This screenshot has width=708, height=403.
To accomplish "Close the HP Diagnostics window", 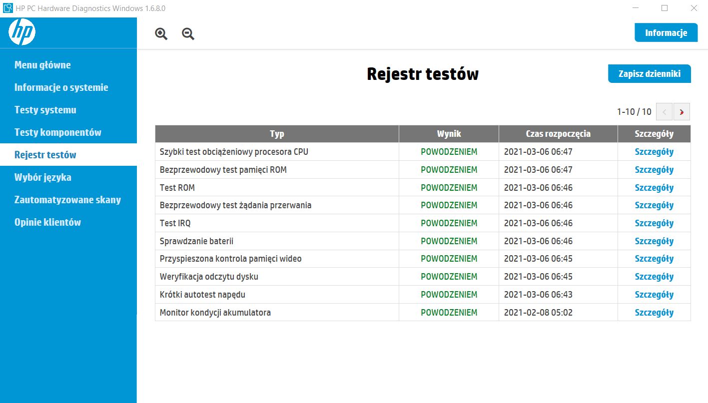I will tap(694, 8).
